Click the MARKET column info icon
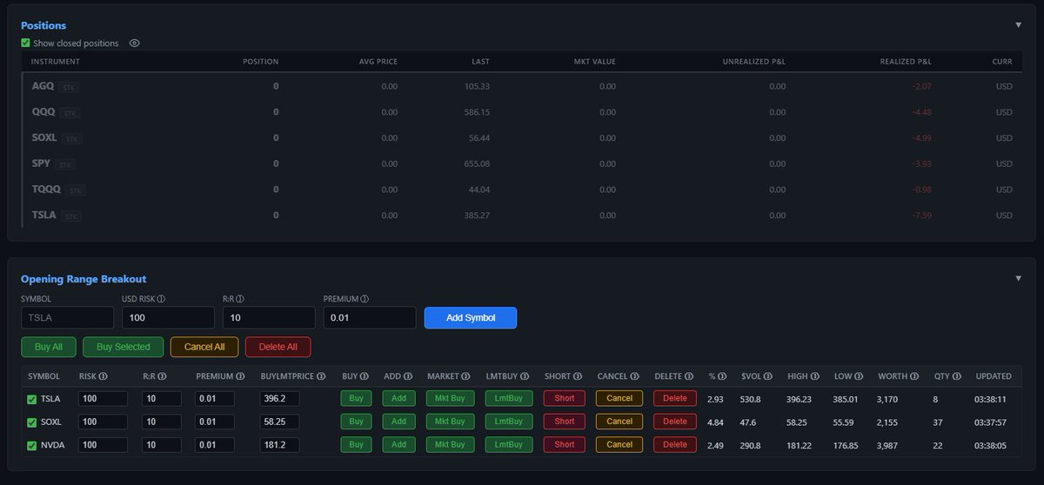Image resolution: width=1044 pixels, height=485 pixels. [x=466, y=376]
